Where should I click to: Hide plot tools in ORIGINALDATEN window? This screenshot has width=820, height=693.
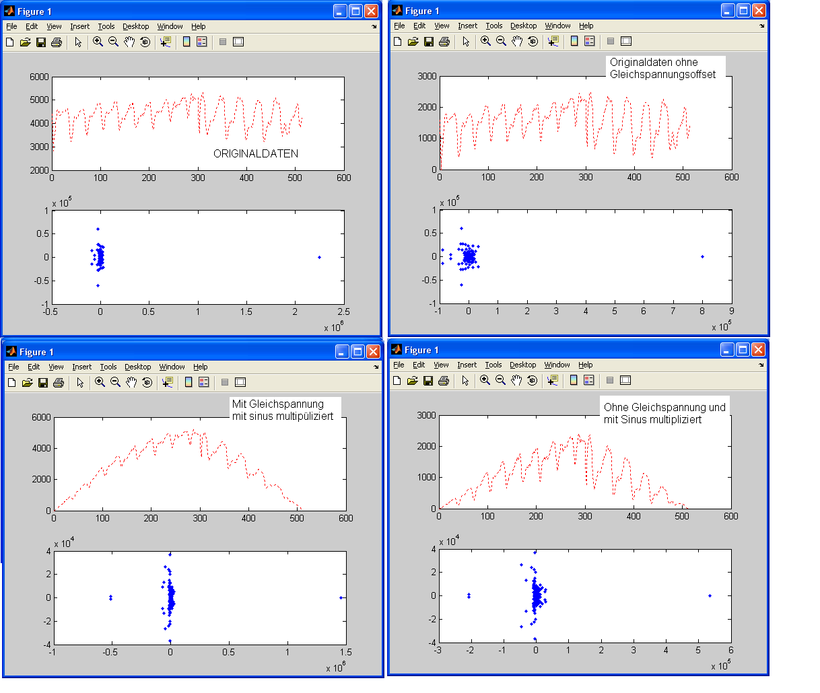[x=223, y=42]
